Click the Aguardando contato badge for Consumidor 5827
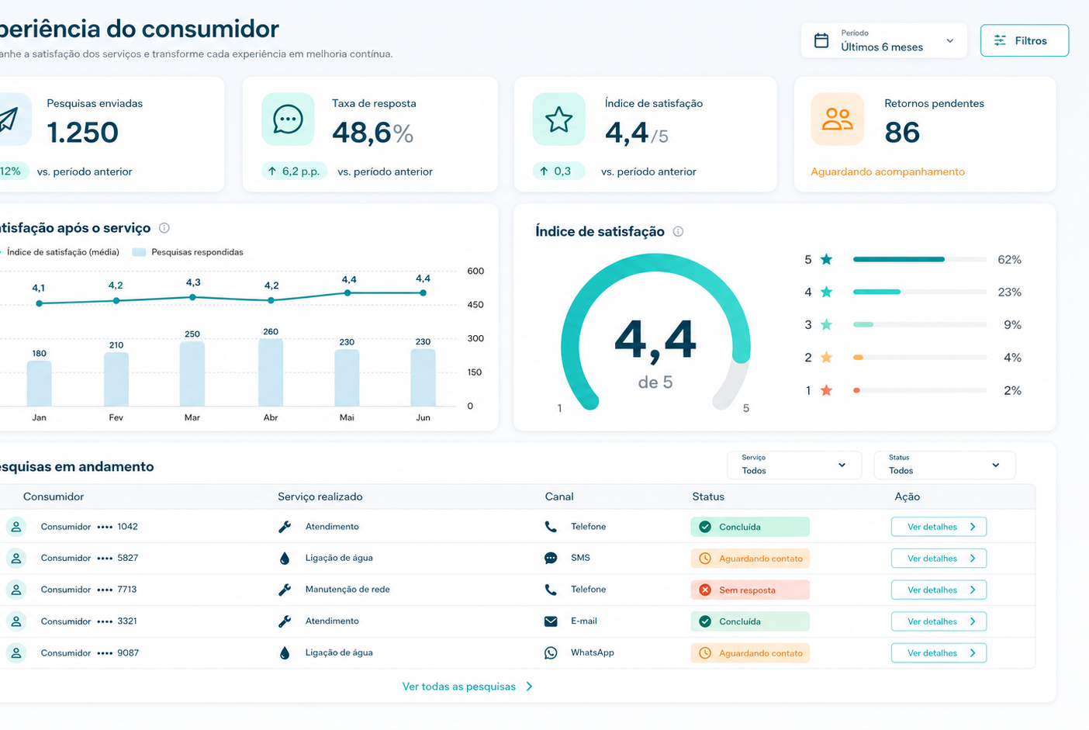Screen dimensions: 1089x730 tap(750, 559)
